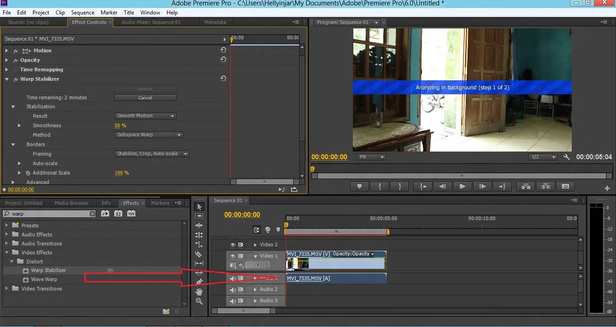Select the Hand tool
Image resolution: width=616 pixels, height=327 pixels.
coord(199,292)
